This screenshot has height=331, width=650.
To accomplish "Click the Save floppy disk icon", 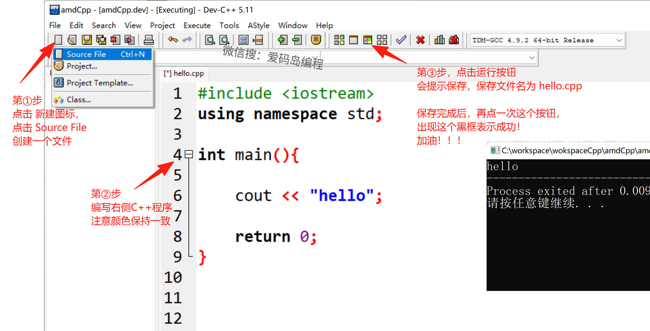I will click(x=87, y=40).
